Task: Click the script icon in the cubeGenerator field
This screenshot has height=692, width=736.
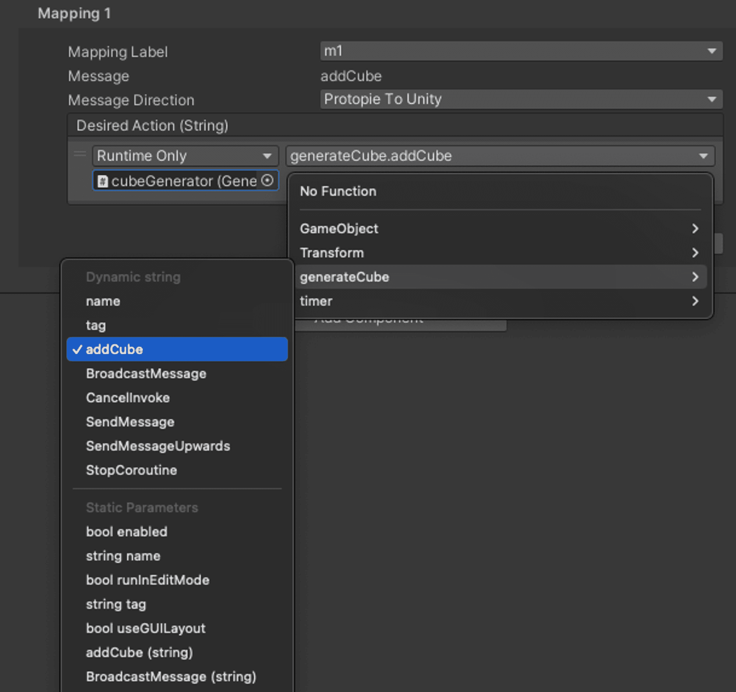Action: 103,181
